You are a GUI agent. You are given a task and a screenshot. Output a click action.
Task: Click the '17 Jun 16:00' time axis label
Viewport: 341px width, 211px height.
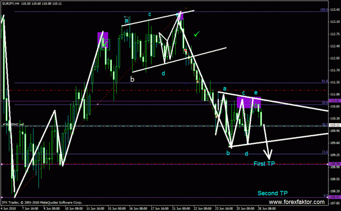click(160, 209)
